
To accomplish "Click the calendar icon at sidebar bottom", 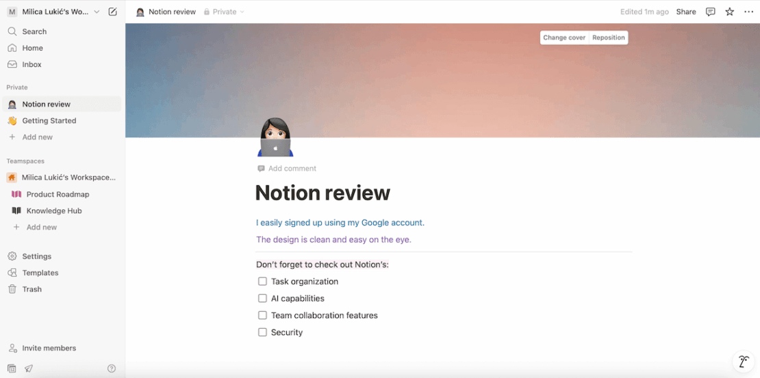I will (12, 368).
